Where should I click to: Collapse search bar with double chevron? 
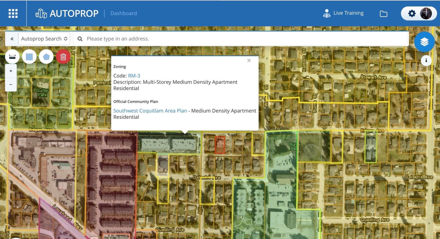pyautogui.click(x=12, y=39)
